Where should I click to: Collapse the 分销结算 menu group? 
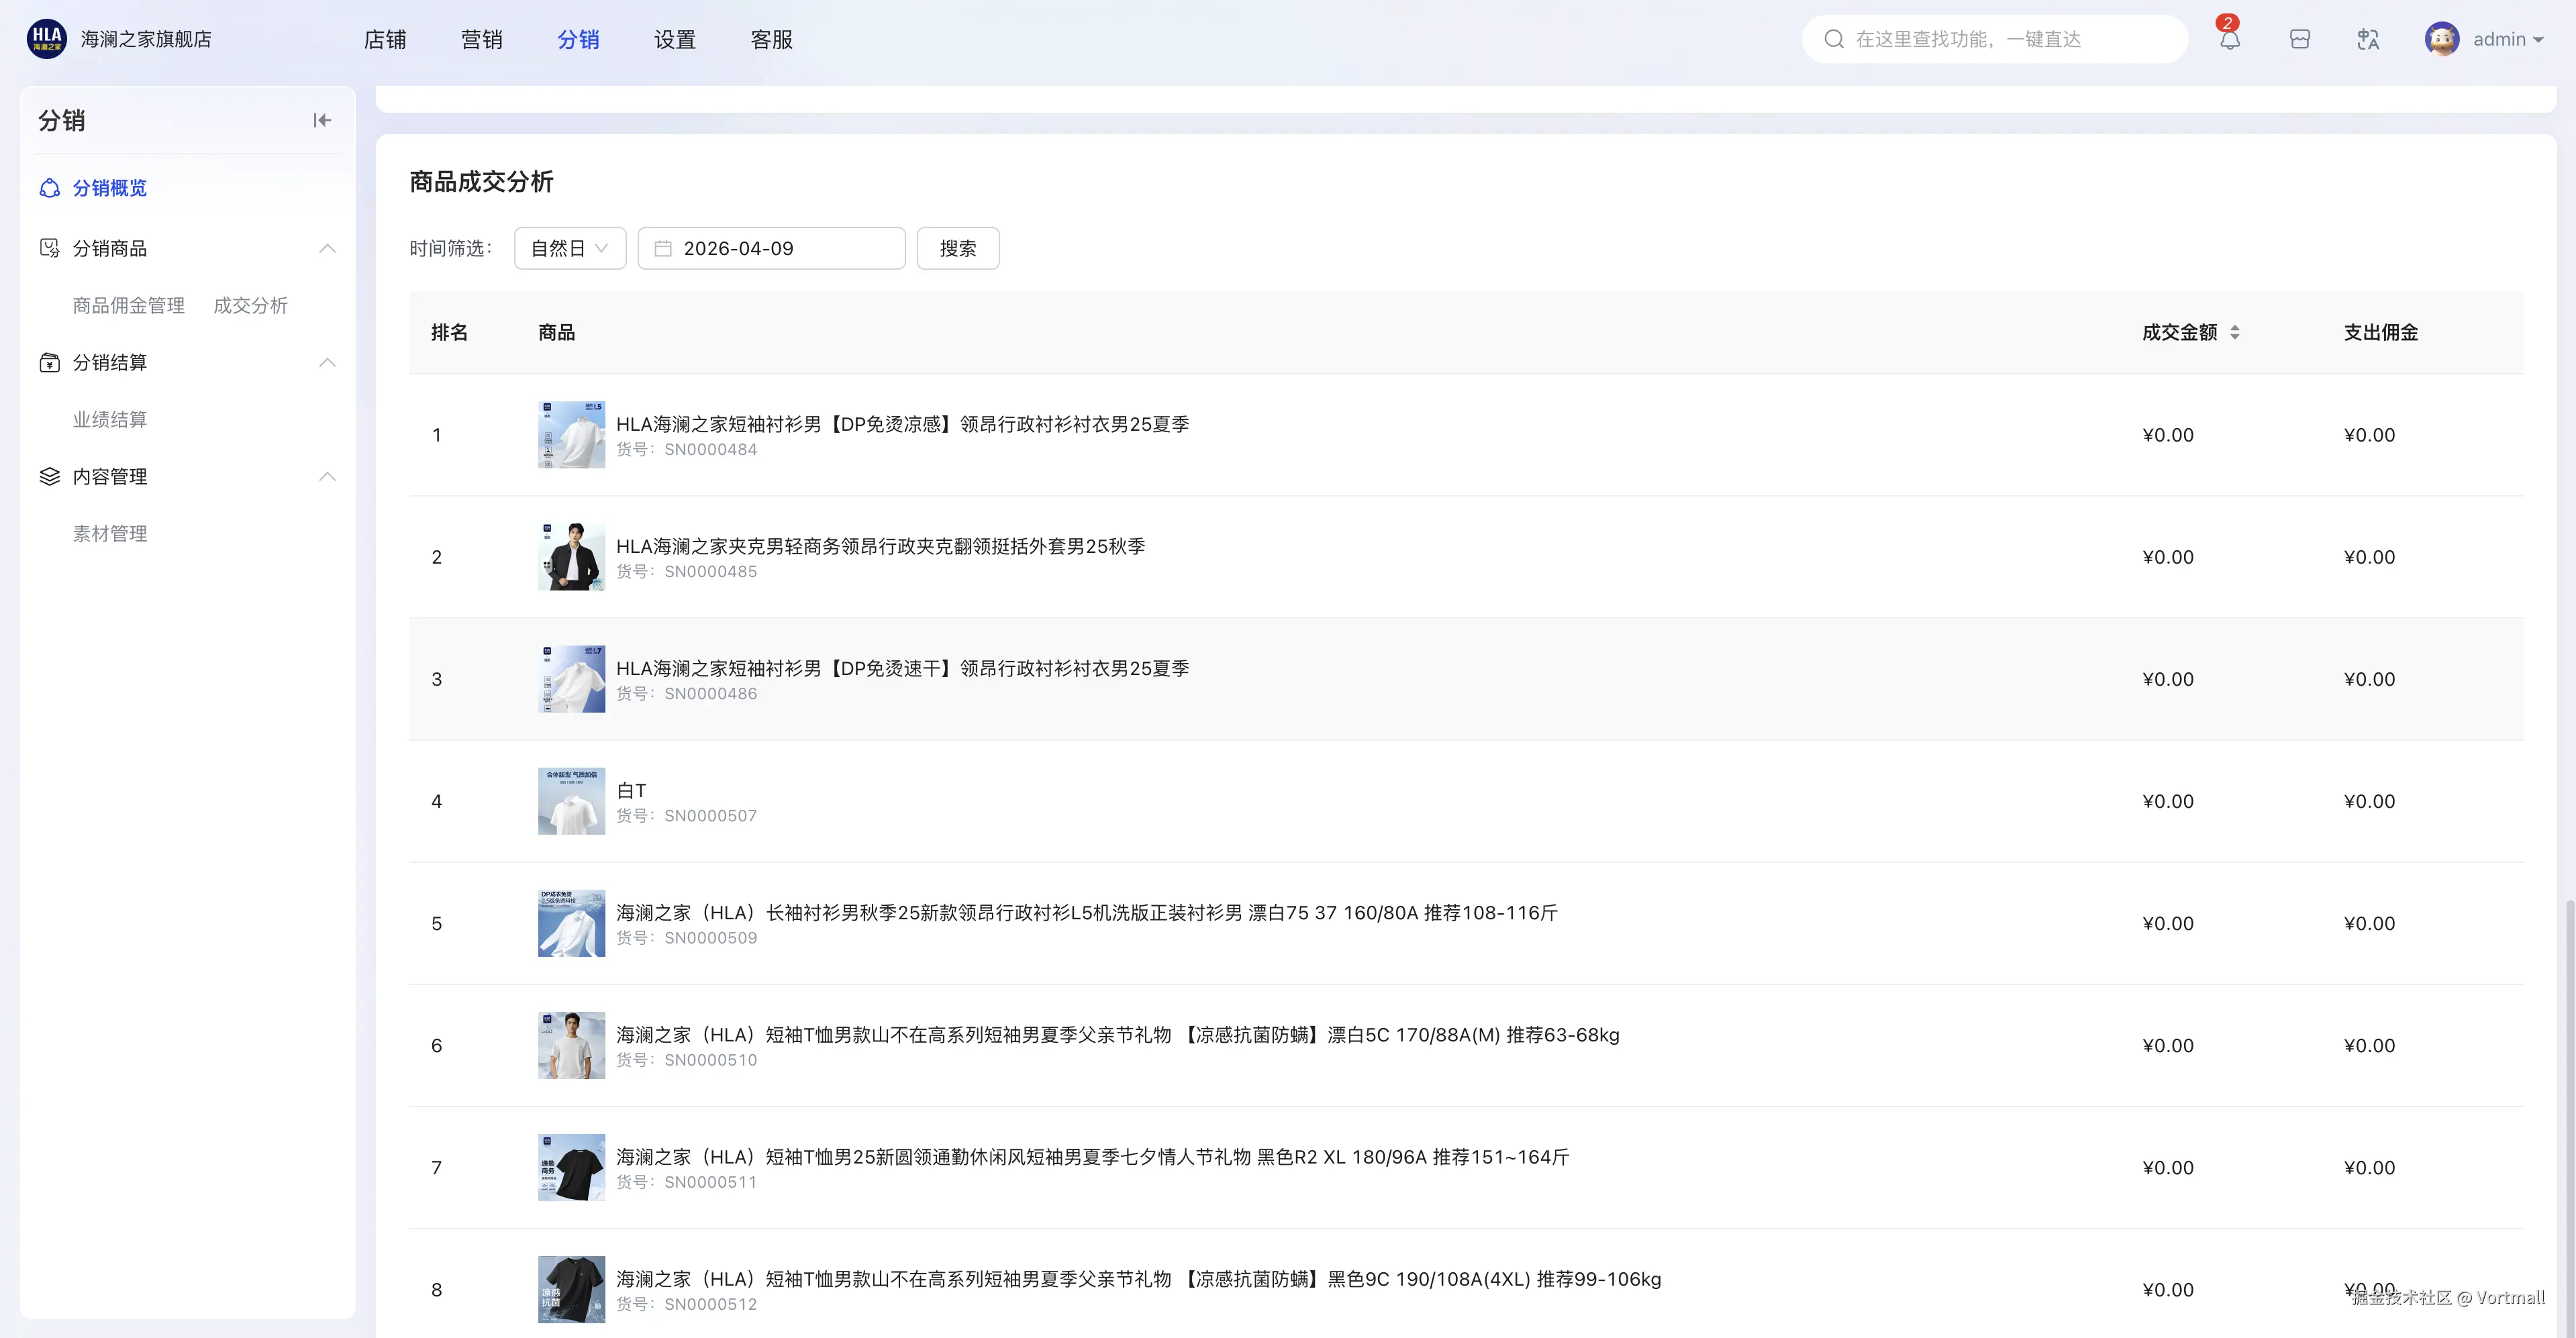tap(327, 362)
